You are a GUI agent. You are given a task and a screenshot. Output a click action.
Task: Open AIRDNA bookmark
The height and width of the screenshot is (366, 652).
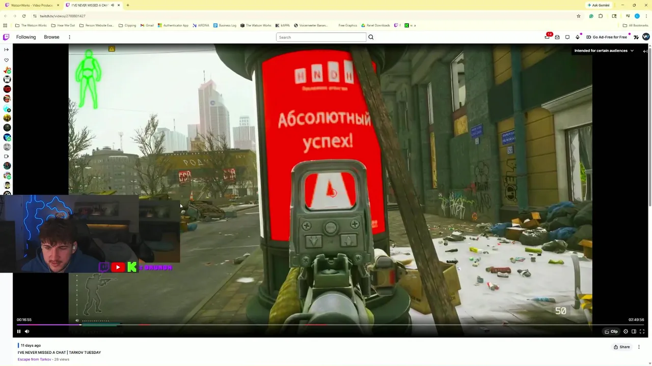pyautogui.click(x=201, y=25)
